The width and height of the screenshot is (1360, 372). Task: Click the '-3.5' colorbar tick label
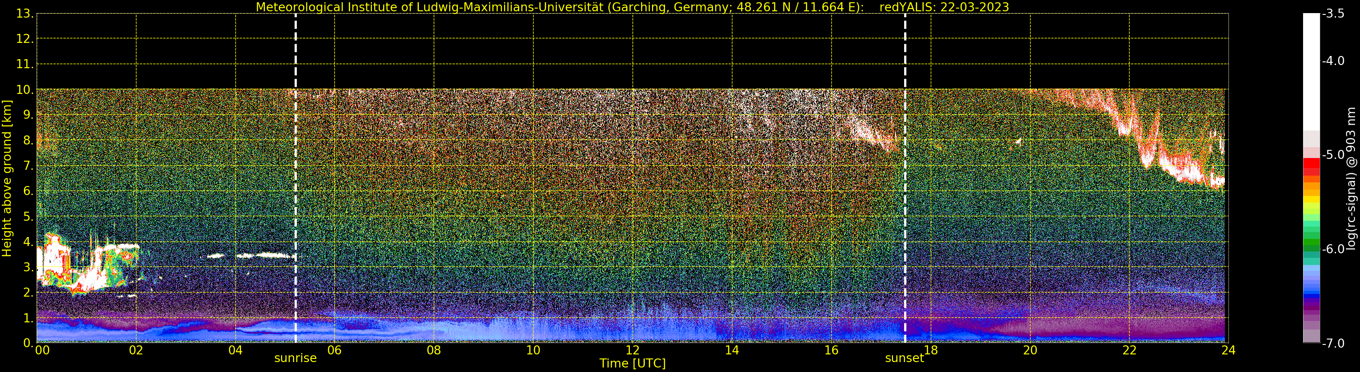[x=1333, y=14]
